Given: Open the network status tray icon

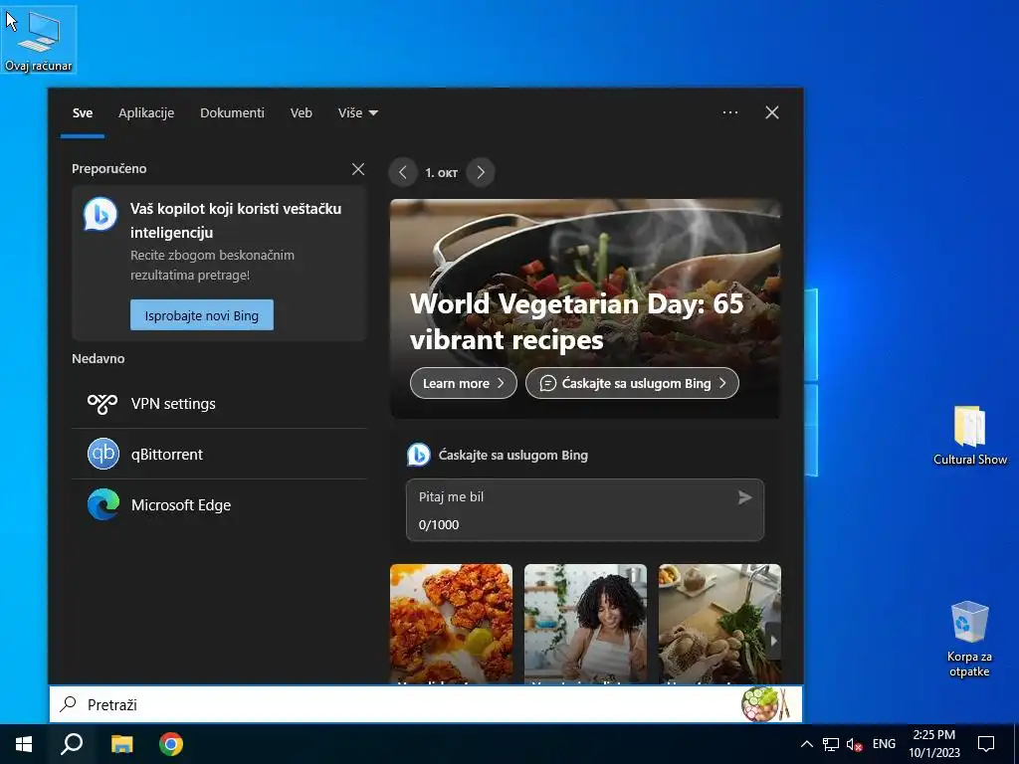Looking at the screenshot, I should 831,744.
